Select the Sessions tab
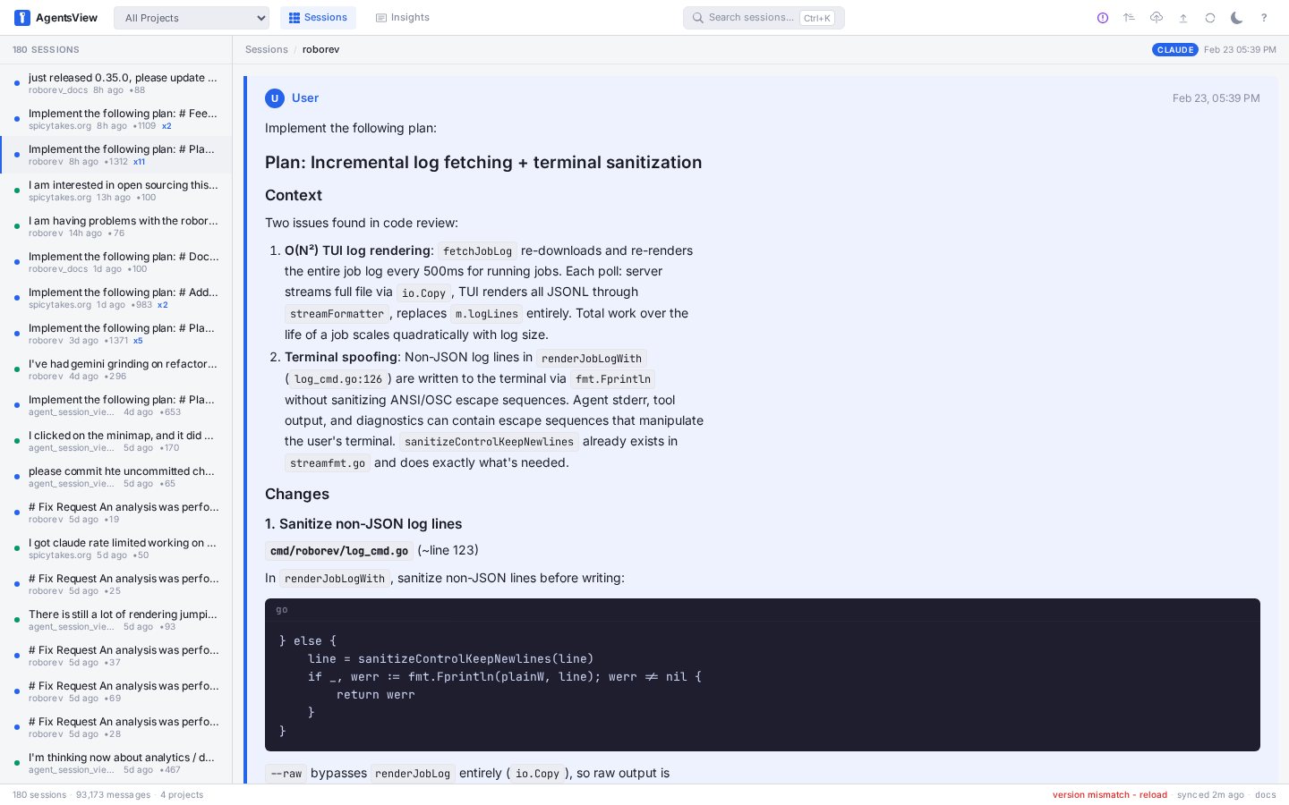1289x805 pixels. (x=318, y=16)
